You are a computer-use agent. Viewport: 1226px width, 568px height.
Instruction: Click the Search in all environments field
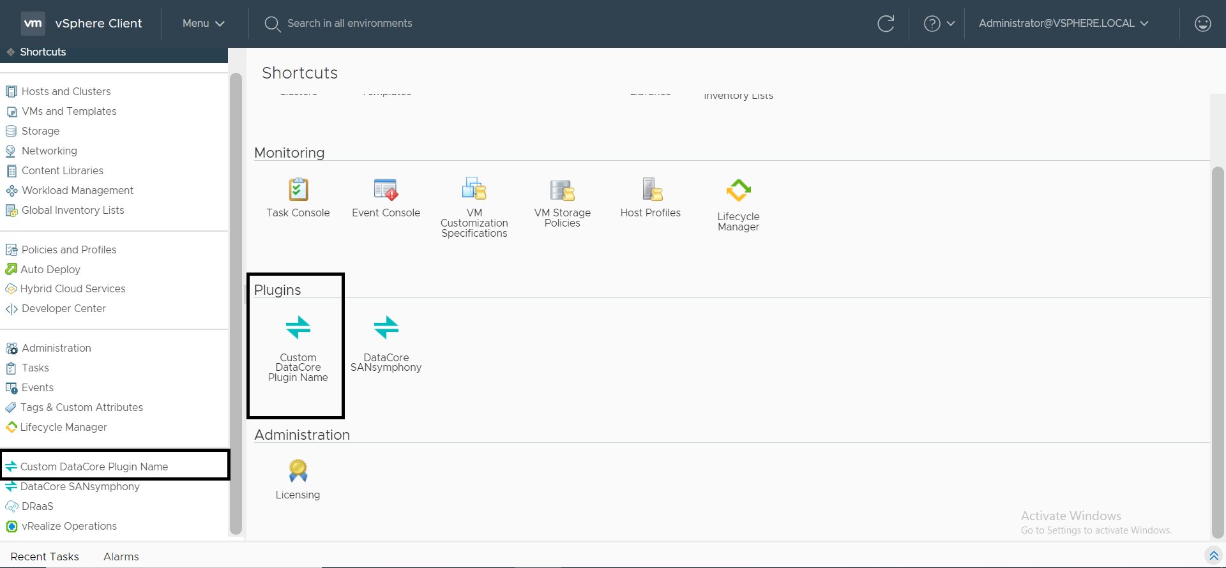coord(349,24)
